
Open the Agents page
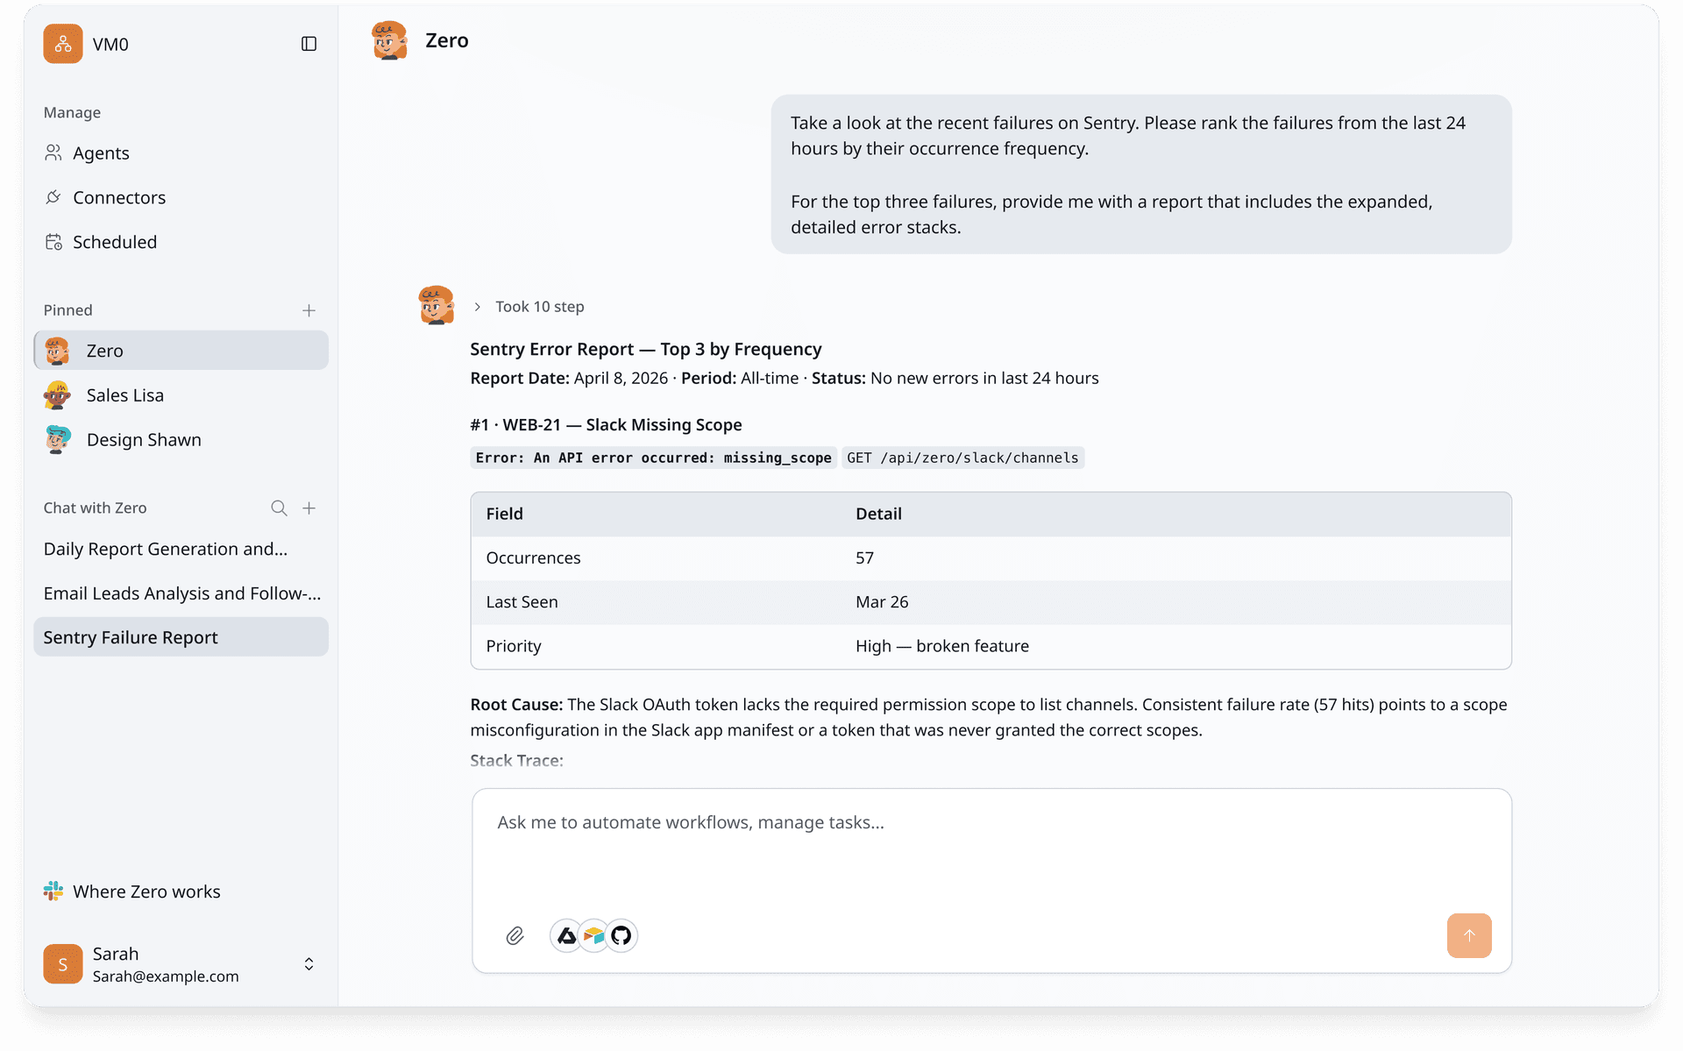[x=101, y=153]
